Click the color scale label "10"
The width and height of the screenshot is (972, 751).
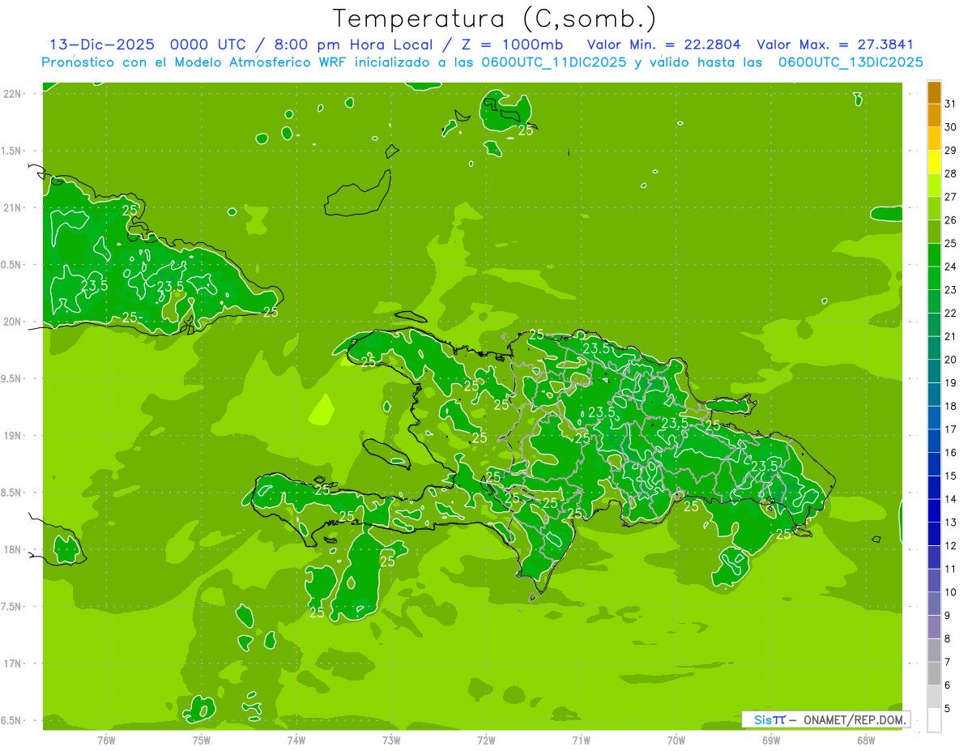(950, 592)
